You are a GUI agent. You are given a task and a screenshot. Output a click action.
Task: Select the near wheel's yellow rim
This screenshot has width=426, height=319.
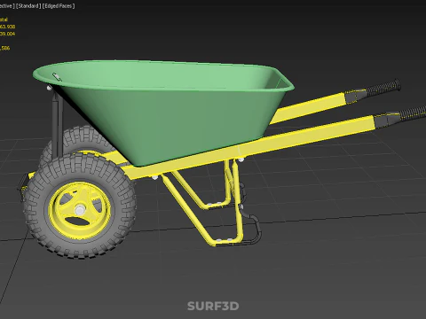[x=79, y=210]
